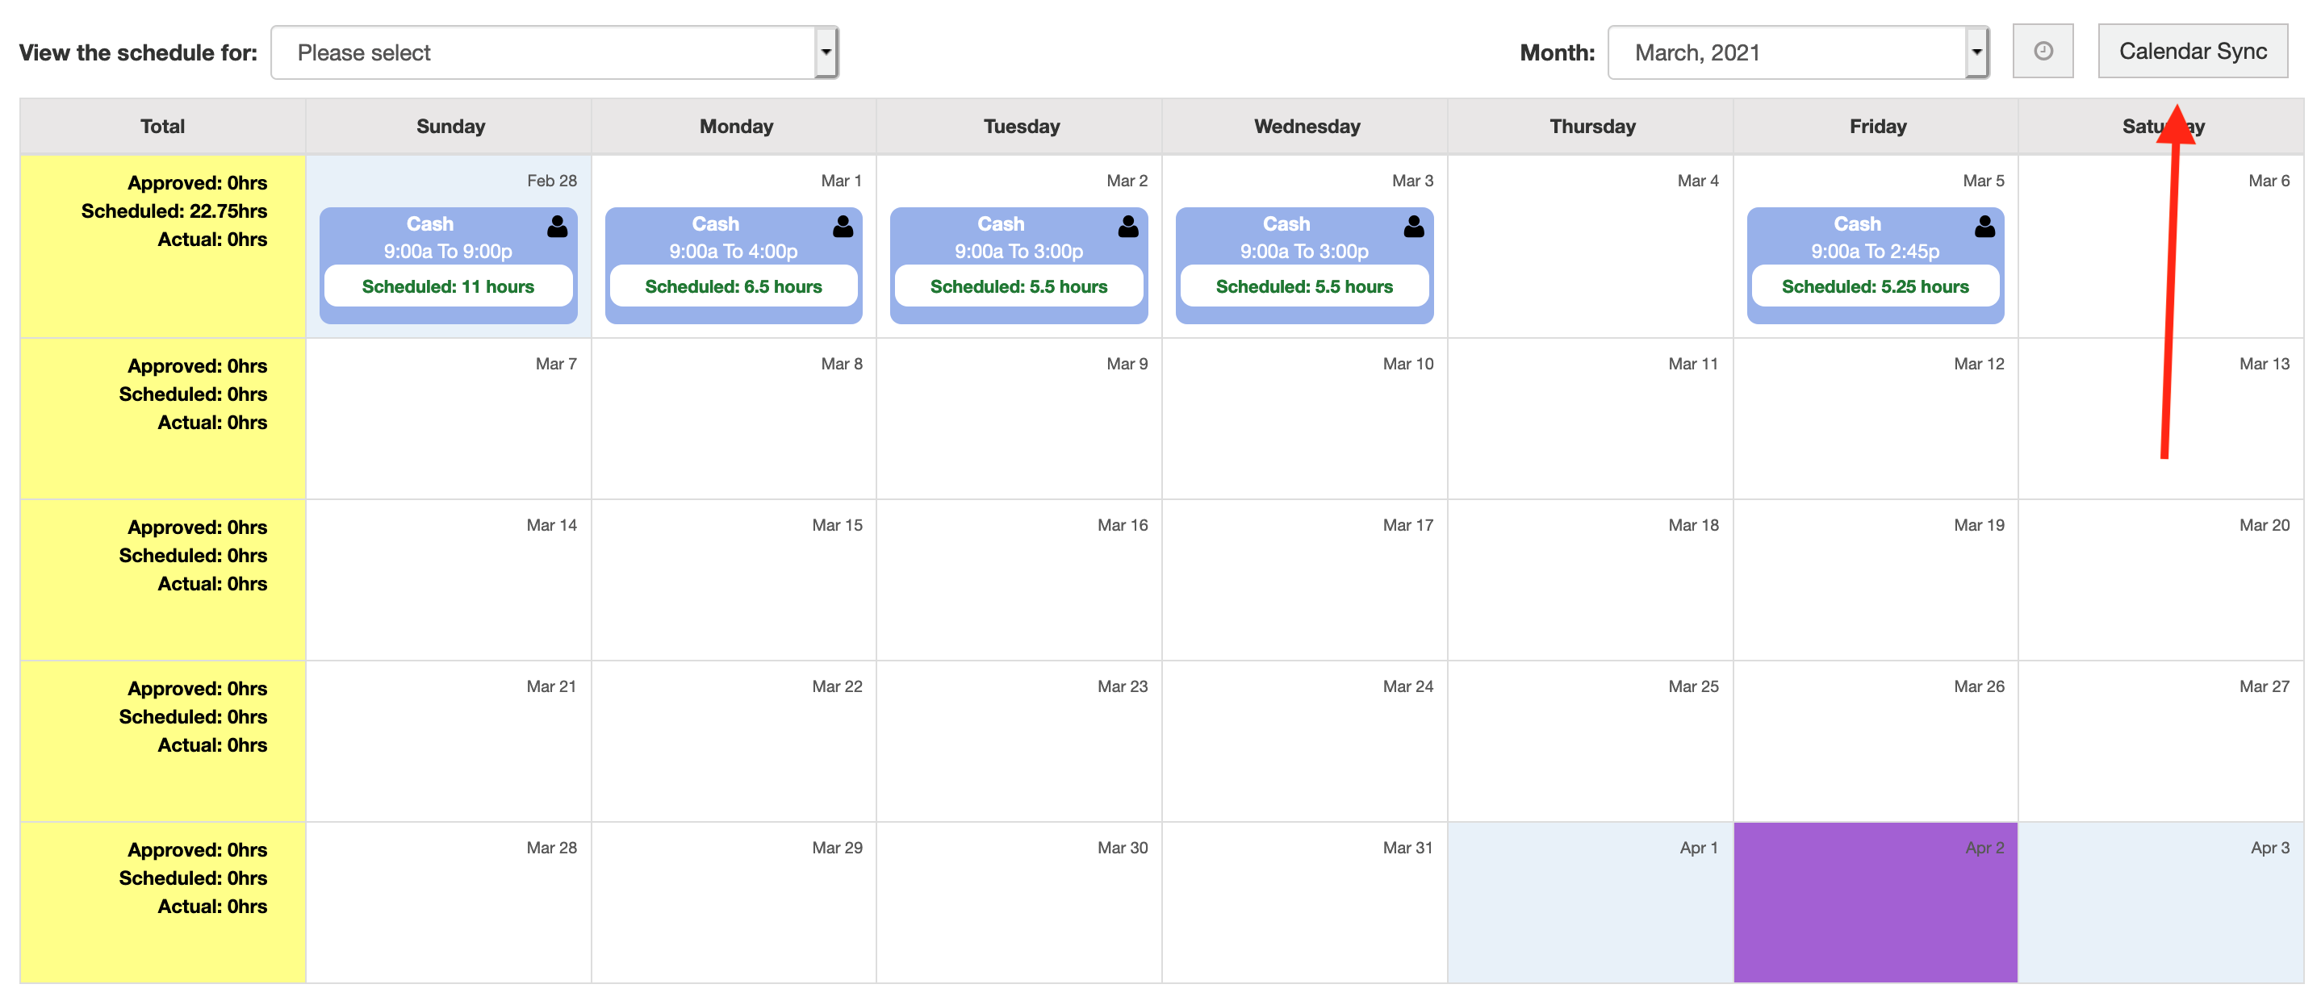Image resolution: width=2321 pixels, height=1005 pixels.
Task: Click person icon on Mar 1 Cash shift
Action: point(843,226)
